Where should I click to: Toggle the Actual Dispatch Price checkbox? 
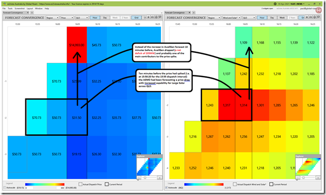pyautogui.click(x=80, y=184)
